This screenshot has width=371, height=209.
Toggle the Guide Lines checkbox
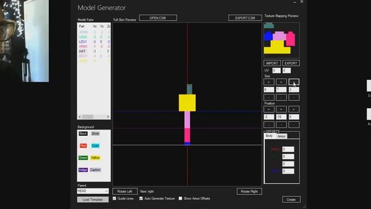(x=115, y=199)
